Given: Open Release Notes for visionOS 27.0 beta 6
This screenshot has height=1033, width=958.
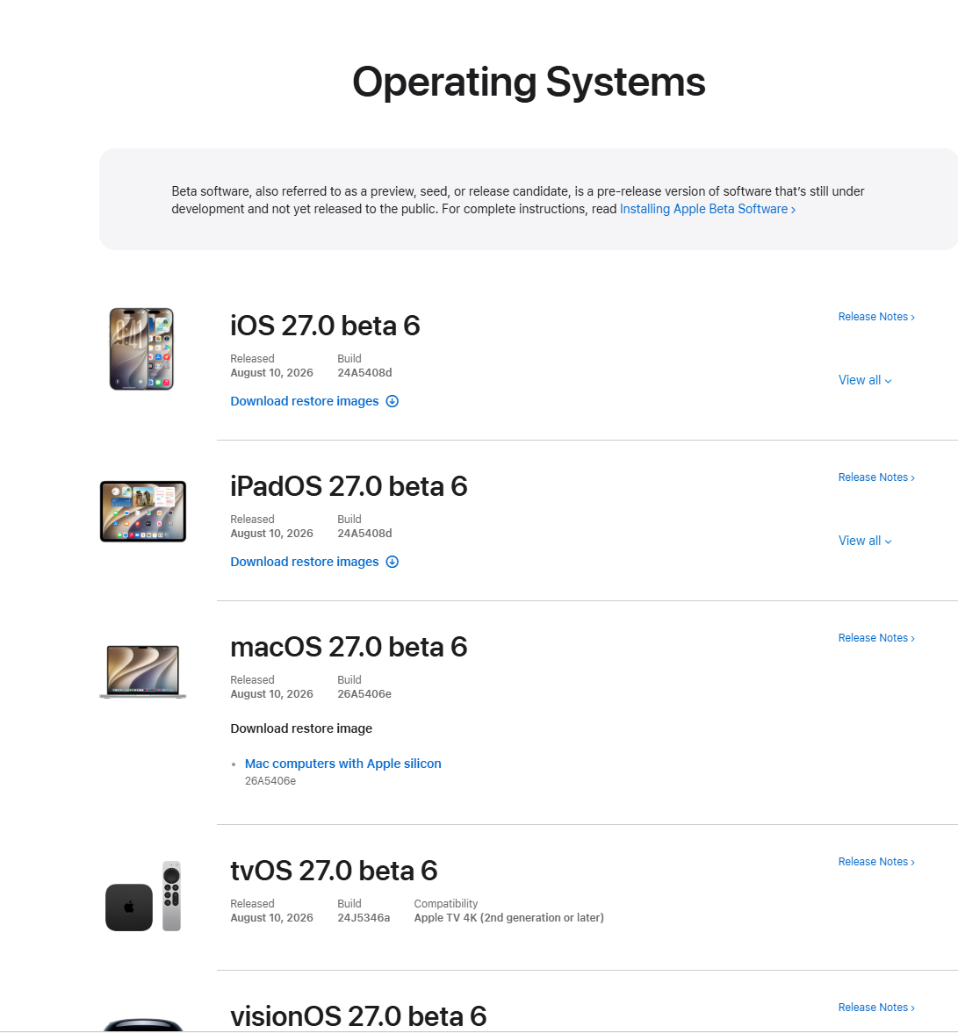Looking at the screenshot, I should point(876,1008).
